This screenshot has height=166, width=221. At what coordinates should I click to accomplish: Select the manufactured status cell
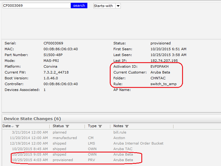click(x=65, y=138)
